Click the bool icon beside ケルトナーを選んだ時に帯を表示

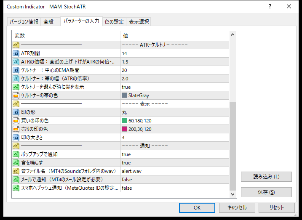click(x=16, y=87)
